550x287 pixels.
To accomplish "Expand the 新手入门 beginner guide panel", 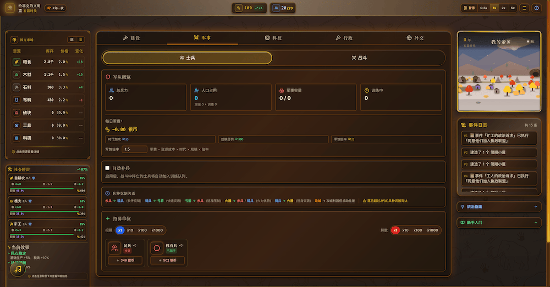I will click(499, 223).
